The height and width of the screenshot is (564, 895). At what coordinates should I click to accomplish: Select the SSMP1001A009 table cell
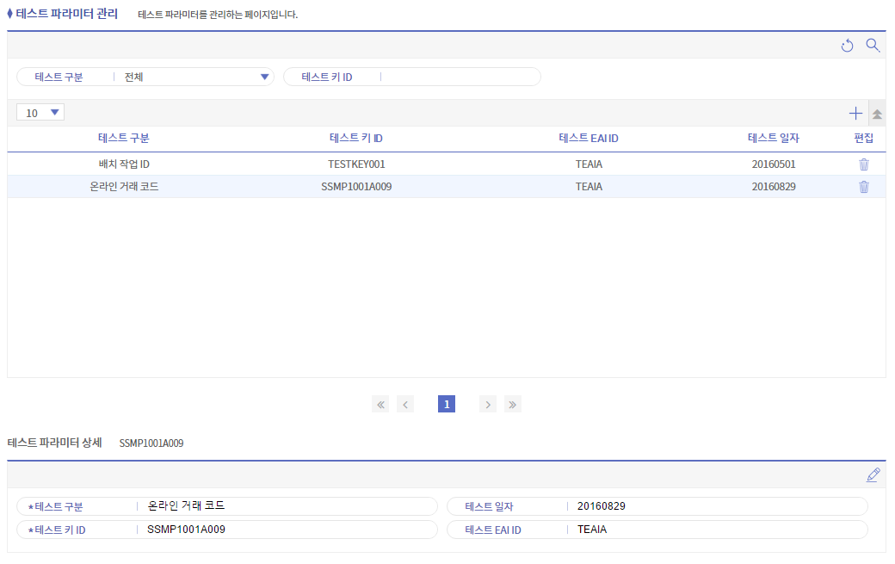pyautogui.click(x=356, y=187)
